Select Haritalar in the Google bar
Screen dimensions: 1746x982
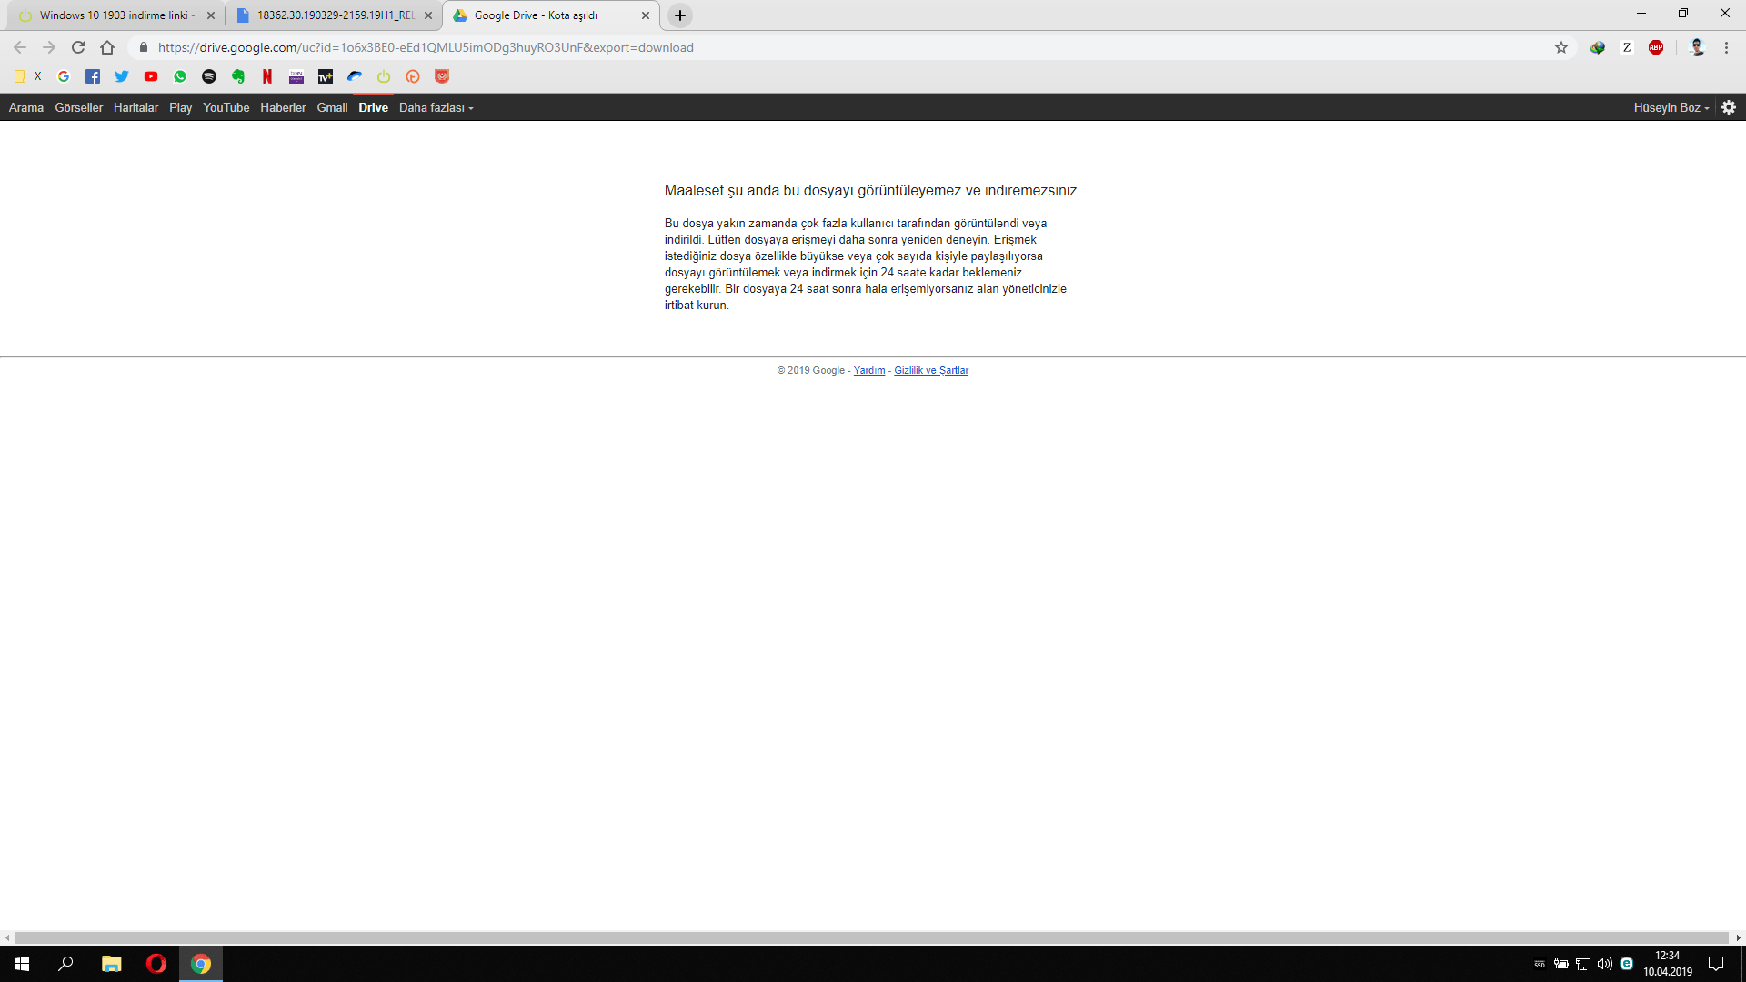tap(135, 107)
